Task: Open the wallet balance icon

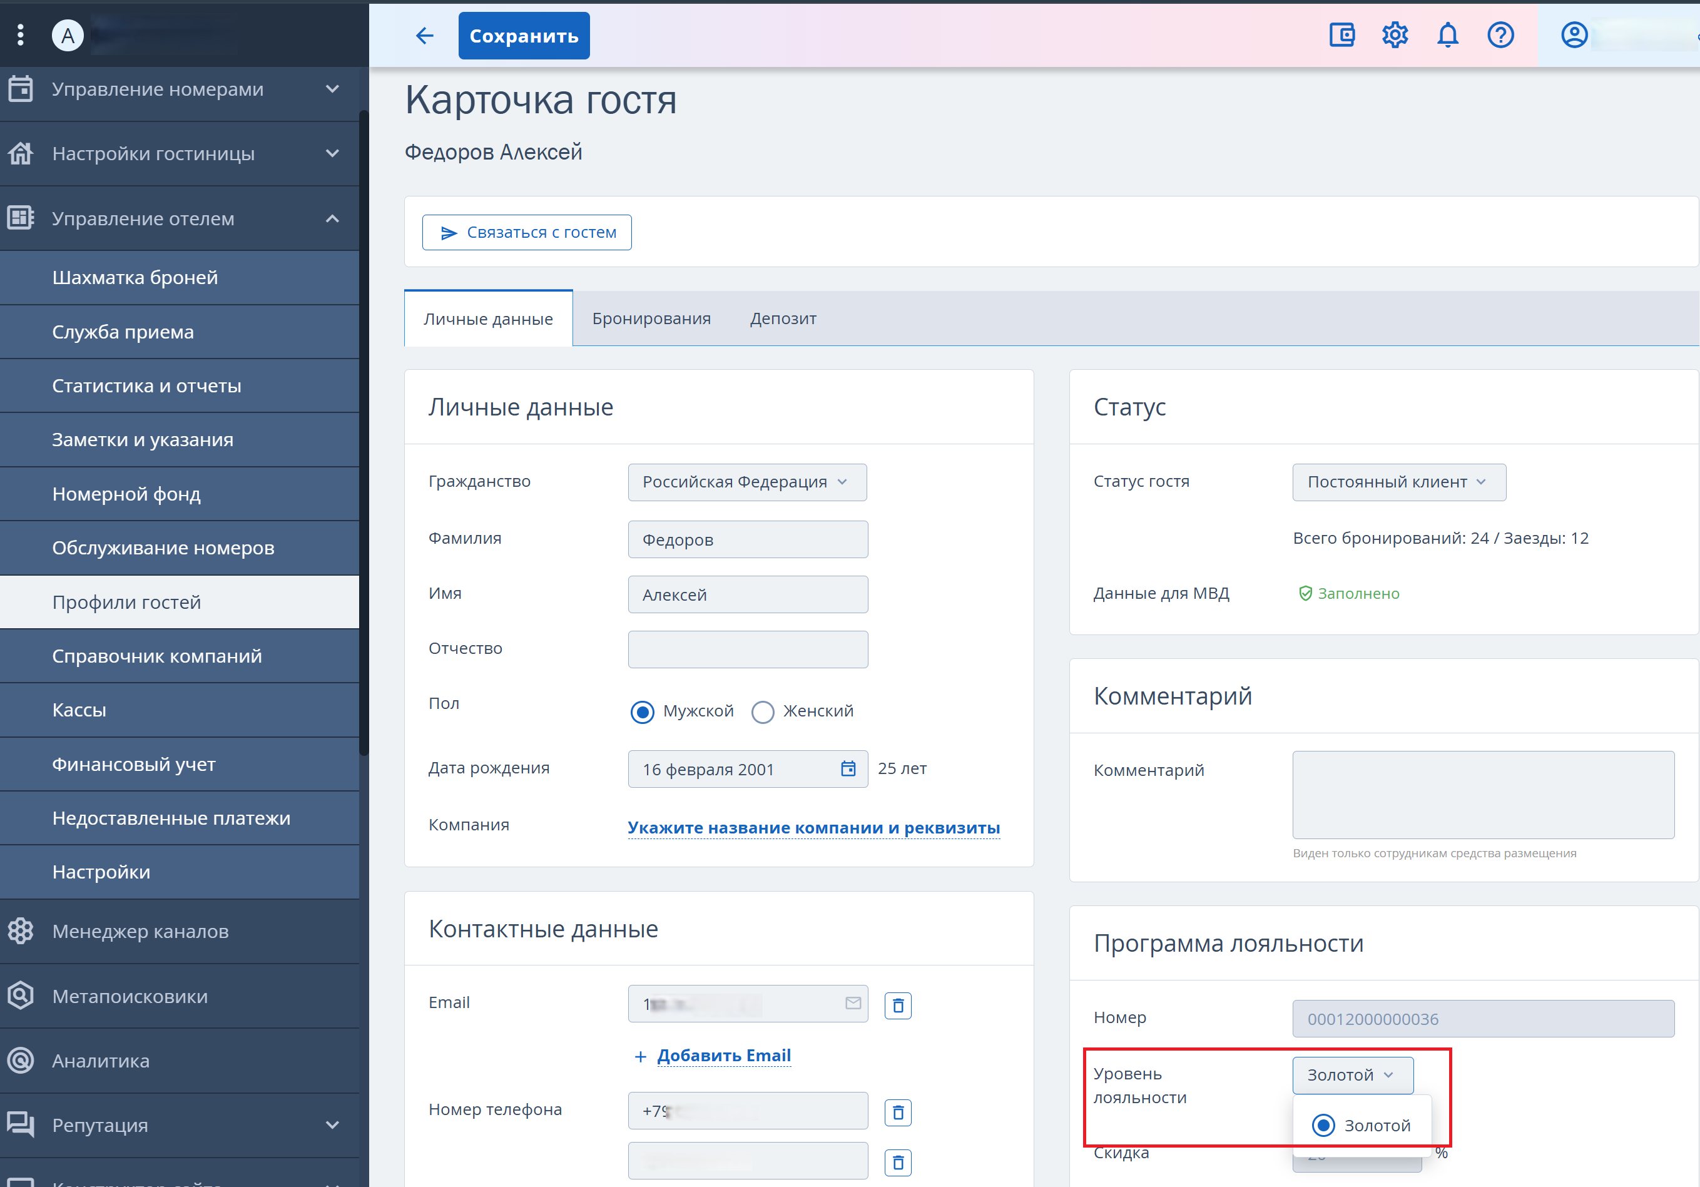Action: click(x=1341, y=36)
